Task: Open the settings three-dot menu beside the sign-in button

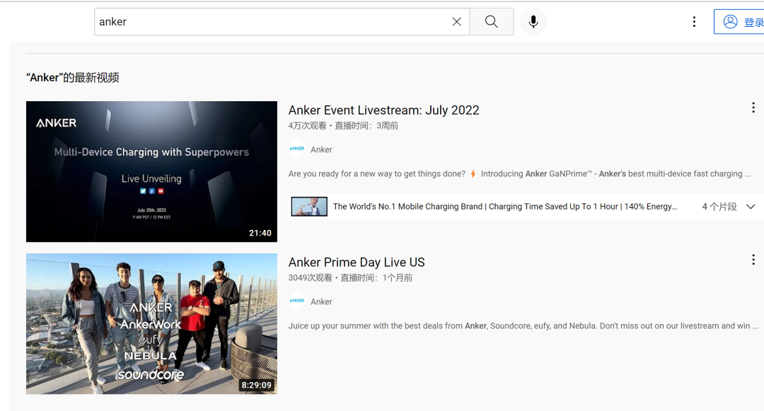Action: 695,21
